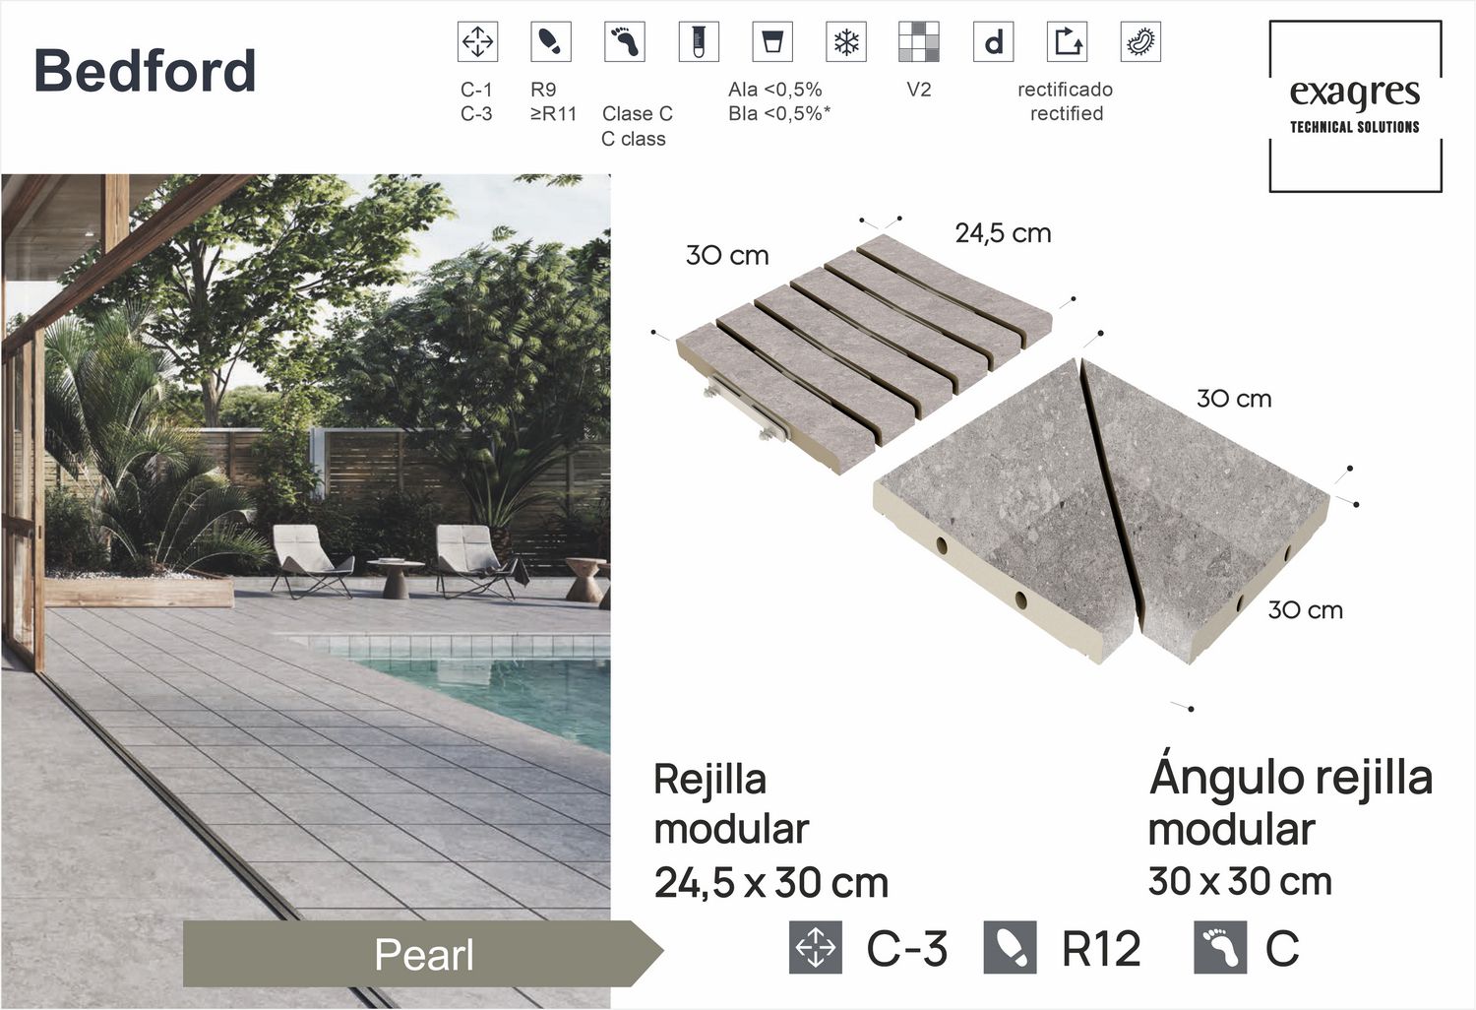Click the R12 rating text
This screenshot has height=1010, width=1476.
tap(1102, 949)
